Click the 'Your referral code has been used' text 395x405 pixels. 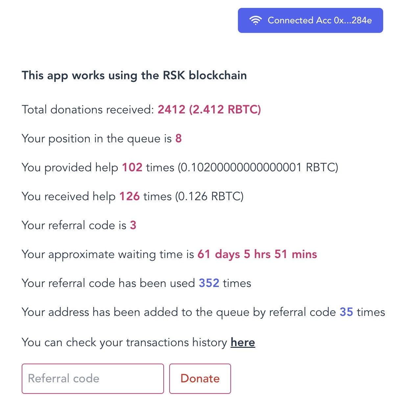point(108,283)
